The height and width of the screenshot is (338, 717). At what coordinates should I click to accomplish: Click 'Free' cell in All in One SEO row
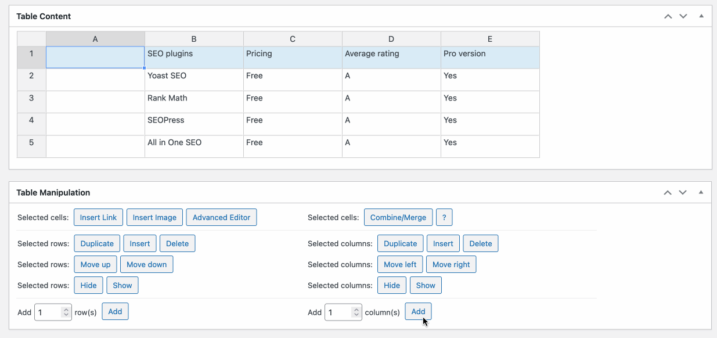tap(293, 146)
